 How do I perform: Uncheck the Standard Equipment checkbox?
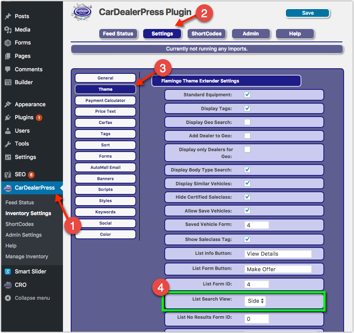click(x=247, y=95)
